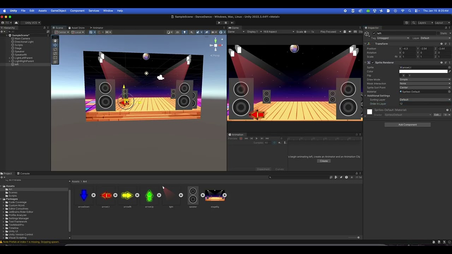
Task: Select the Rect tool in Scene view
Action: [55, 58]
